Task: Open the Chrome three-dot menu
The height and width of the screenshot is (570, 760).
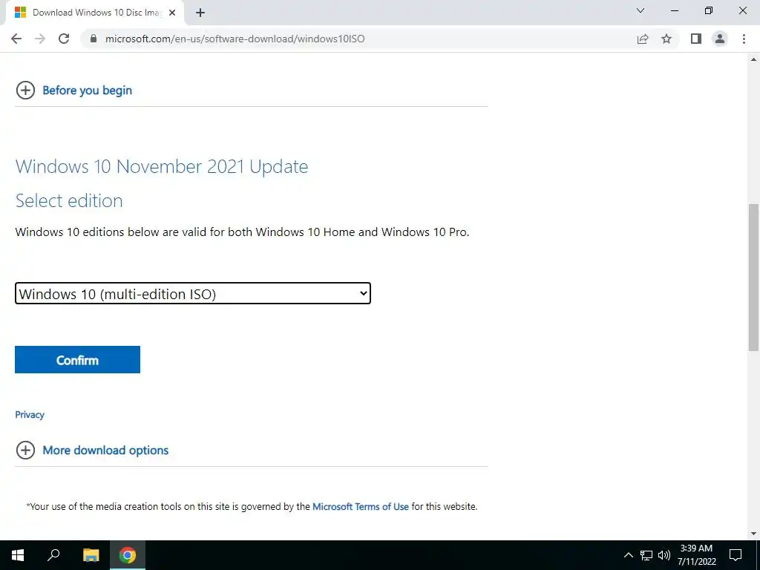Action: [x=744, y=39]
